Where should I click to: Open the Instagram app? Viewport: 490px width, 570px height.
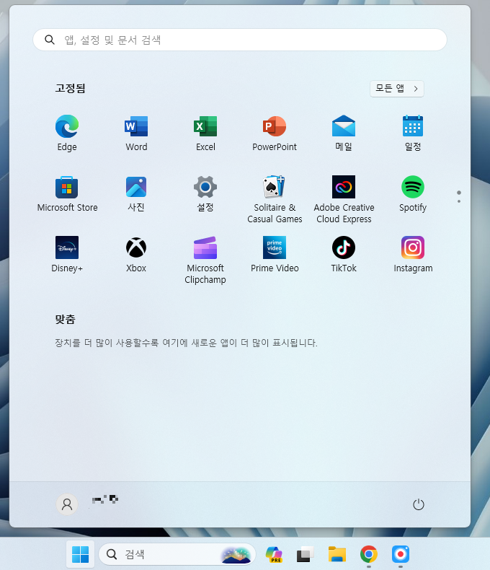413,255
